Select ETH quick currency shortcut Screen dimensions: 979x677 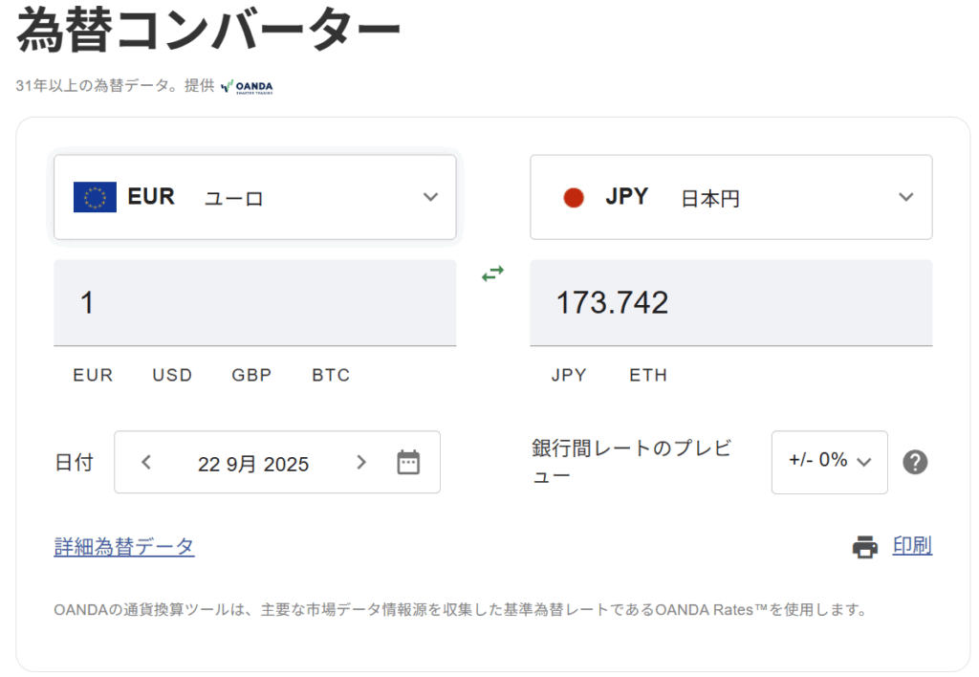point(648,375)
